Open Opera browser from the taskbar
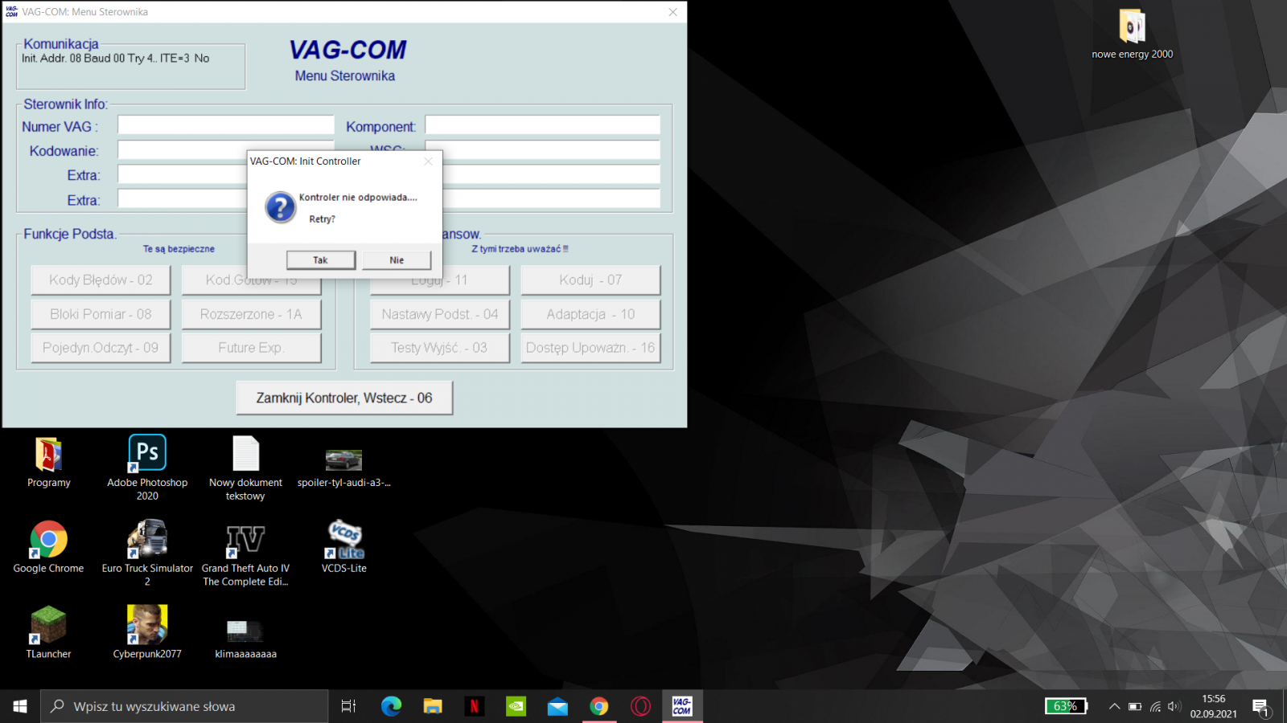Screen dimensions: 1287x723 pyautogui.click(x=641, y=706)
